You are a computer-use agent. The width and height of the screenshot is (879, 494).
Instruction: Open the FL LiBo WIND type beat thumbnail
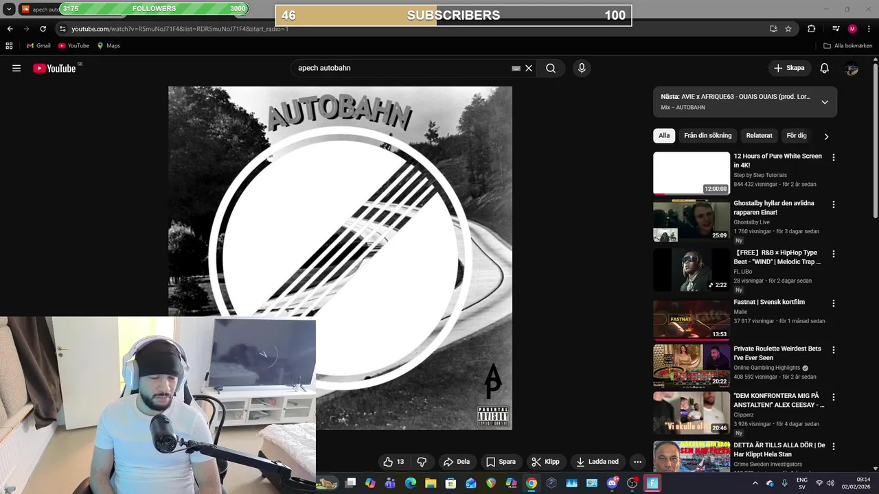pos(692,270)
